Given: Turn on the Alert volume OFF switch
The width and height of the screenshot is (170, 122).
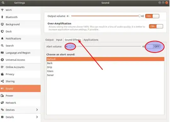Looking at the screenshot, I should 153,47.
